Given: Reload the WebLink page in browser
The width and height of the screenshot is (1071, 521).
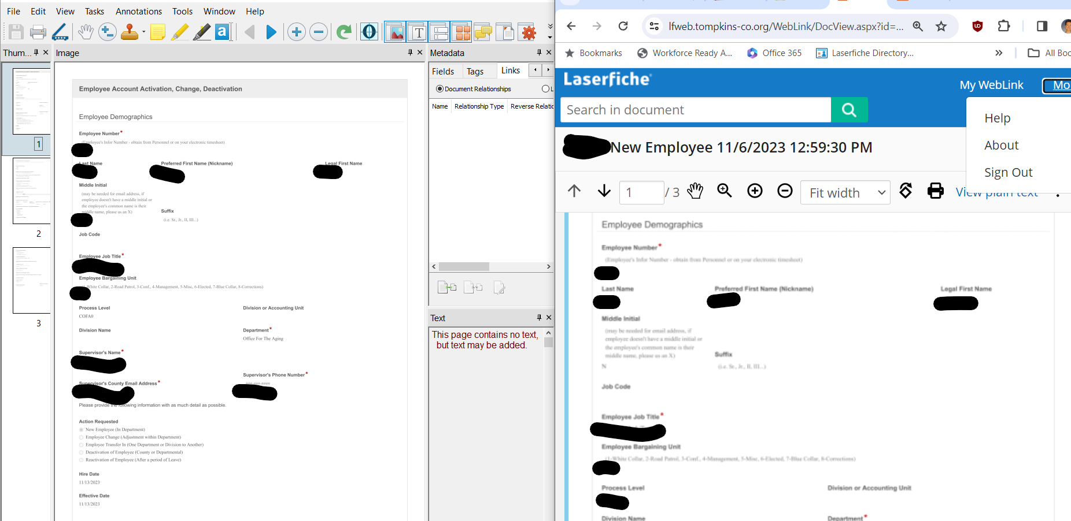Looking at the screenshot, I should [623, 26].
